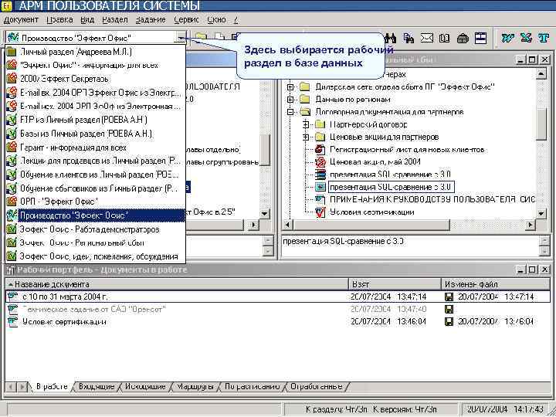The image size is (556, 417).
Task: Open the briefcase portfolio toolbar icon
Action: 463,38
